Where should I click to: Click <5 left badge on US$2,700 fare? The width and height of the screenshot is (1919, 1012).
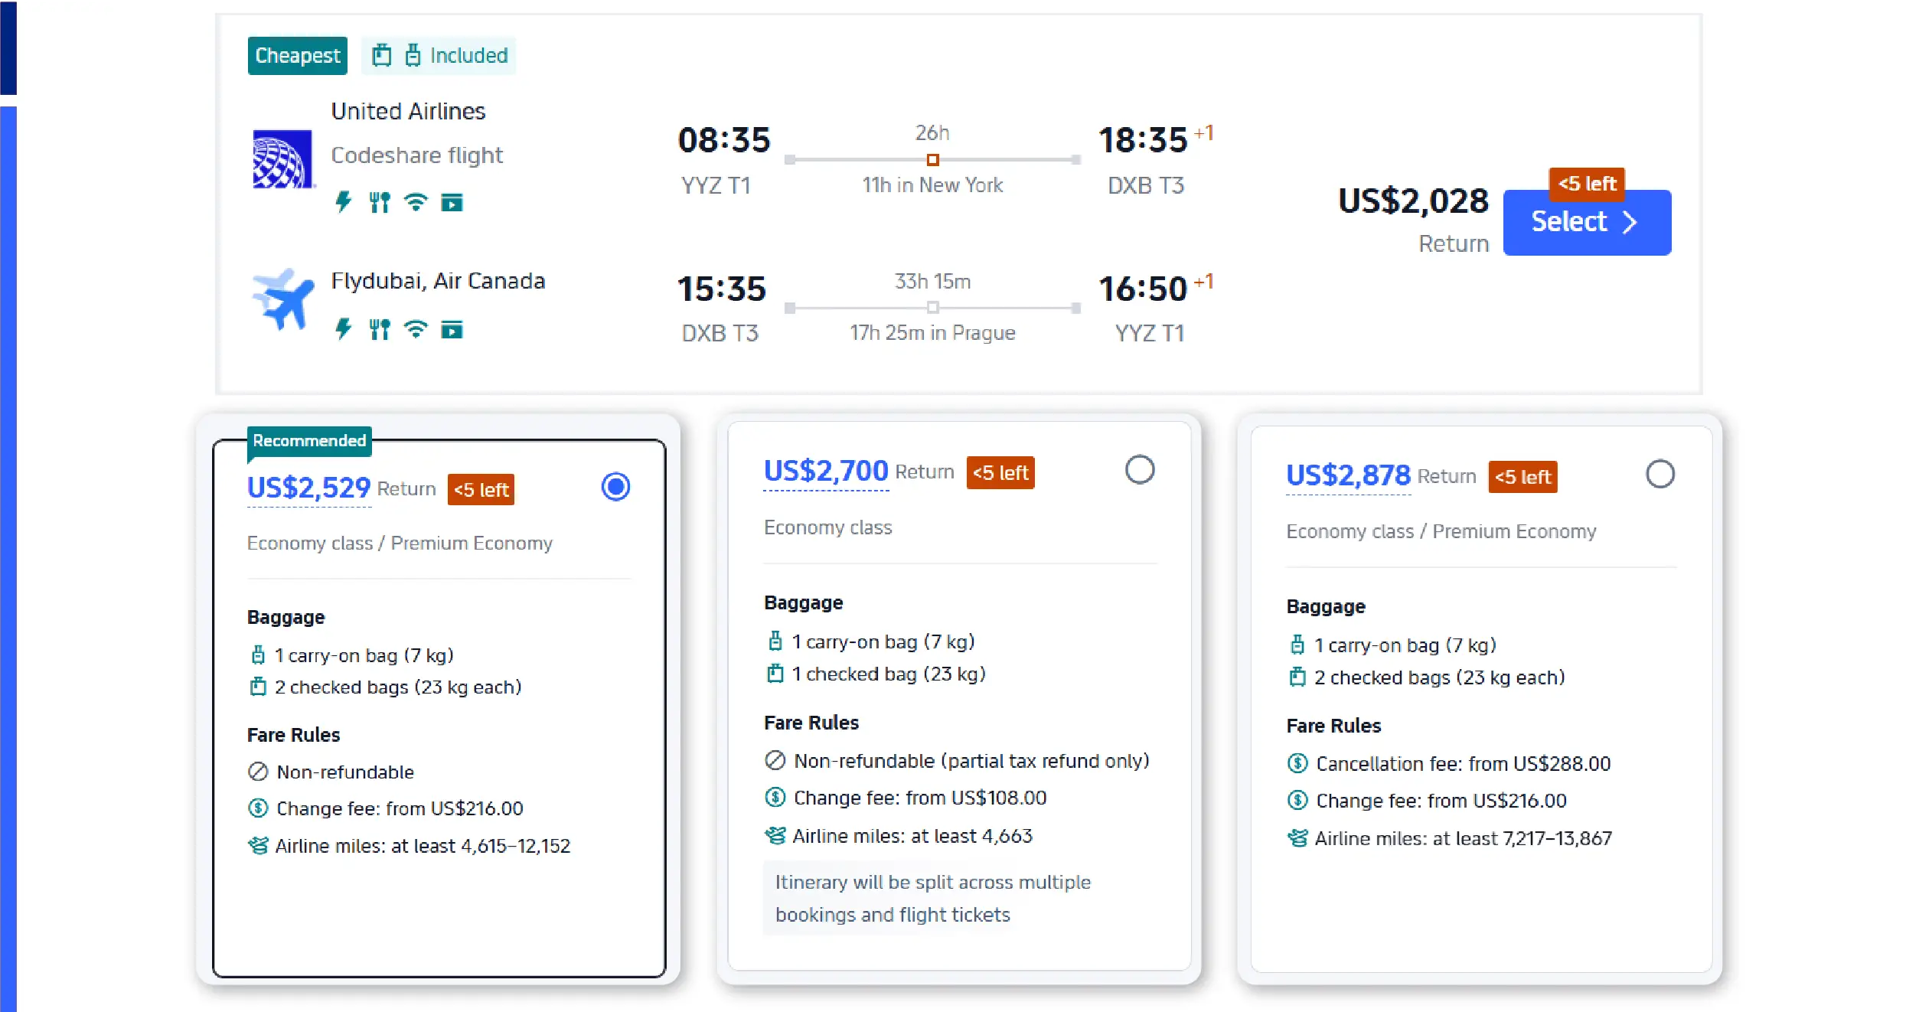pyautogui.click(x=1000, y=473)
